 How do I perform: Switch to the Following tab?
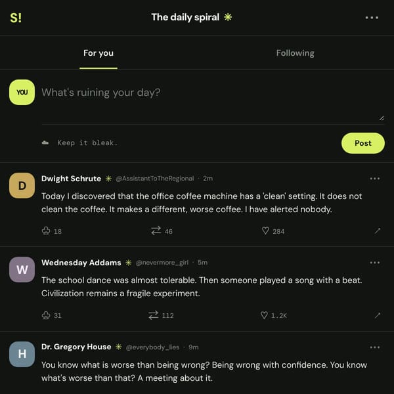pyautogui.click(x=295, y=53)
